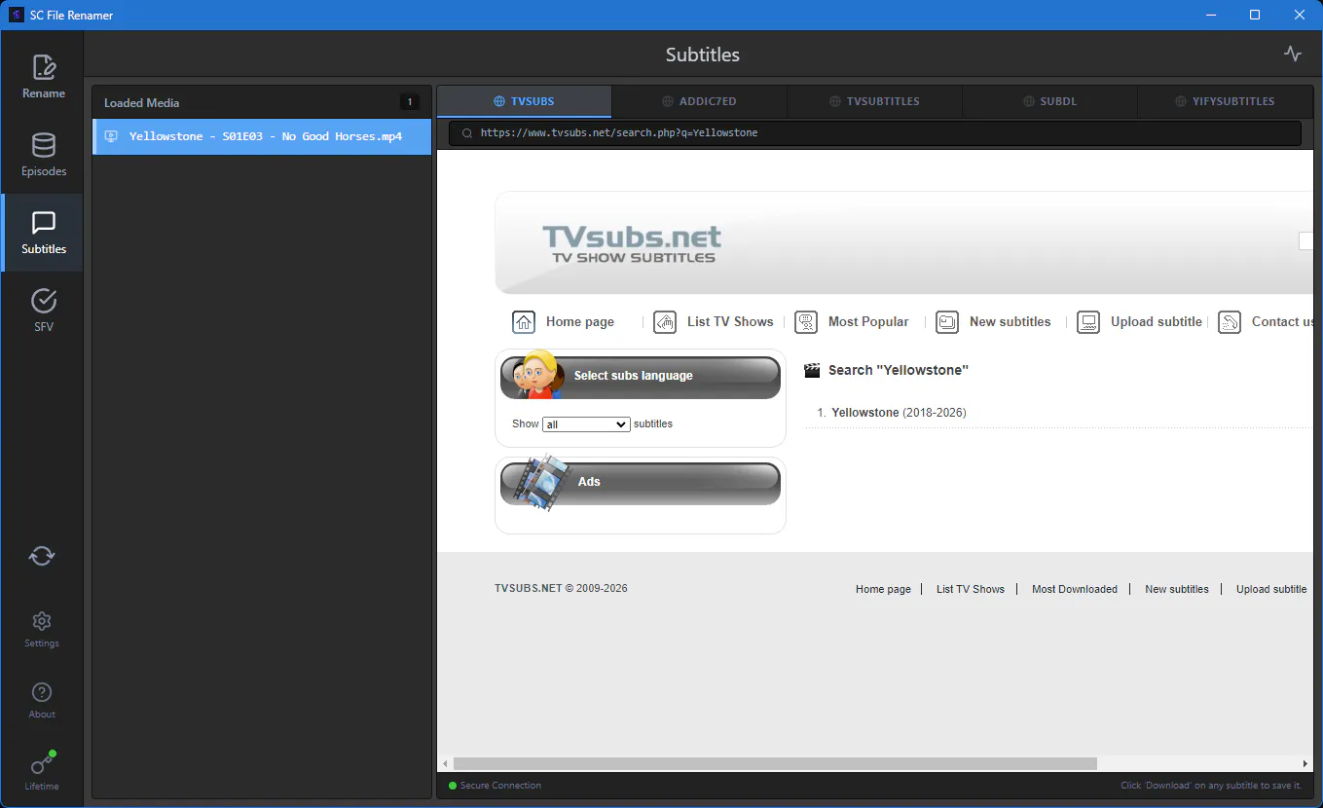Switch to the YIFYSUBTITLES tab

(x=1225, y=101)
